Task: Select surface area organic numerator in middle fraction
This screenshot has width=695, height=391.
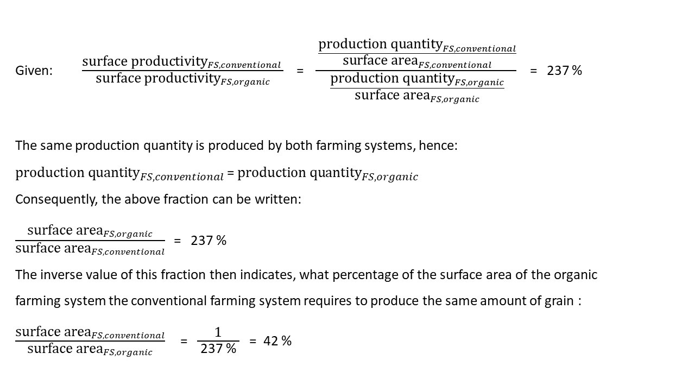Action: 90,231
